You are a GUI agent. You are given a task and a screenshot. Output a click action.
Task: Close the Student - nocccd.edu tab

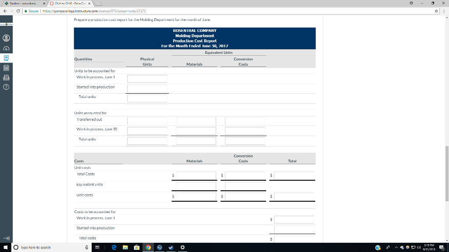44,3
